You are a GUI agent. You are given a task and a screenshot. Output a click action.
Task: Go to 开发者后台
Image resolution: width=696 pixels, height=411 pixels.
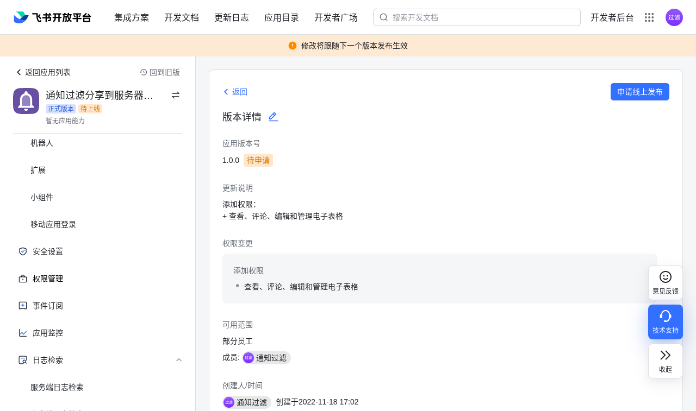click(612, 17)
